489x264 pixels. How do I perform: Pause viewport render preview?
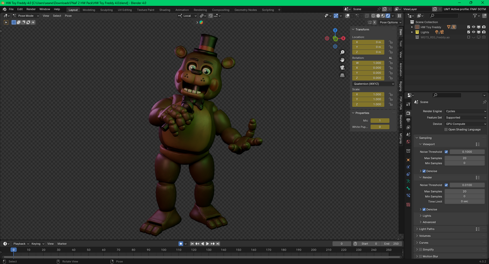click(399, 16)
